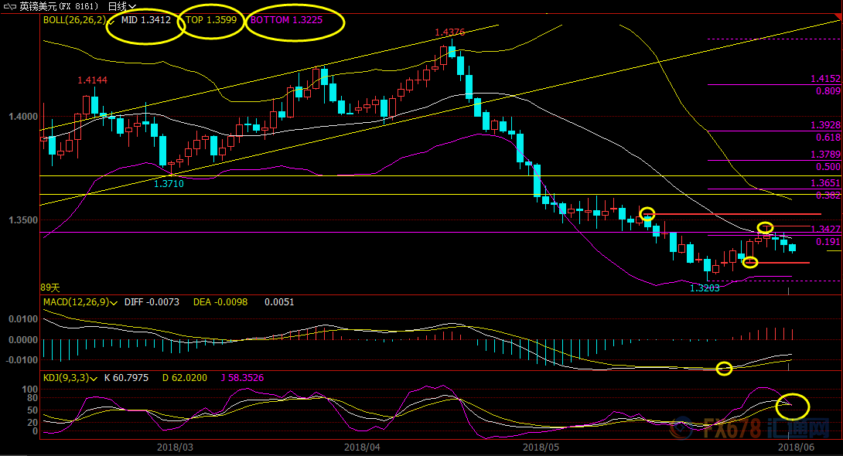Viewport: 843px width, 456px height.
Task: Click the 89天 period label
Action: click(x=51, y=287)
